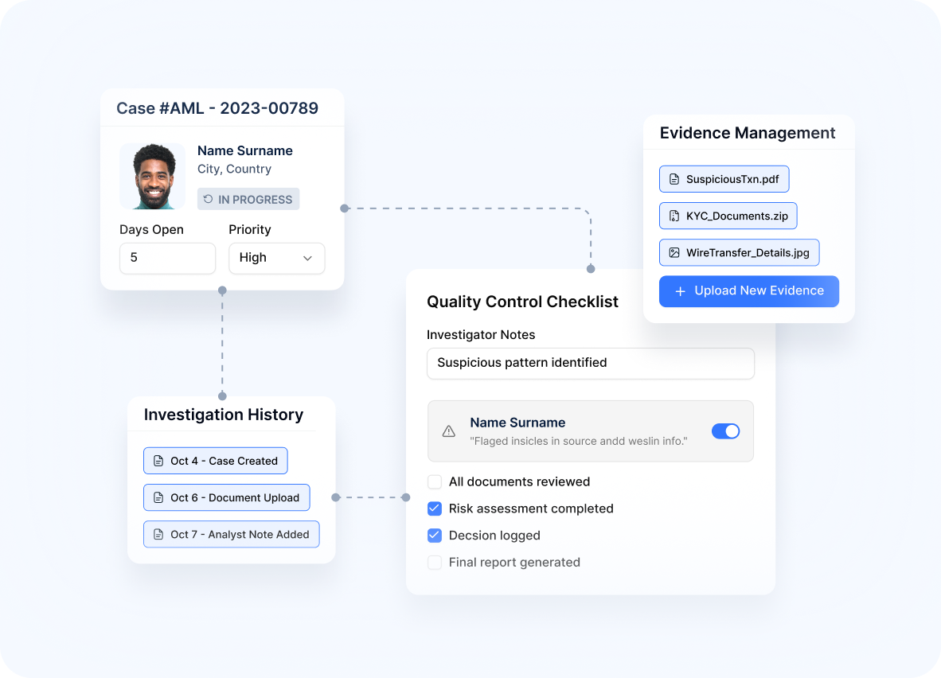Image resolution: width=941 pixels, height=678 pixels.
Task: Click the refresh icon in IN PROGRESS badge
Action: coord(209,199)
